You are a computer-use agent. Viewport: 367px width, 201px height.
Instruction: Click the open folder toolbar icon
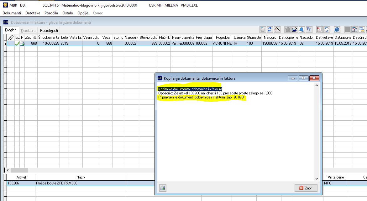(294, 29)
